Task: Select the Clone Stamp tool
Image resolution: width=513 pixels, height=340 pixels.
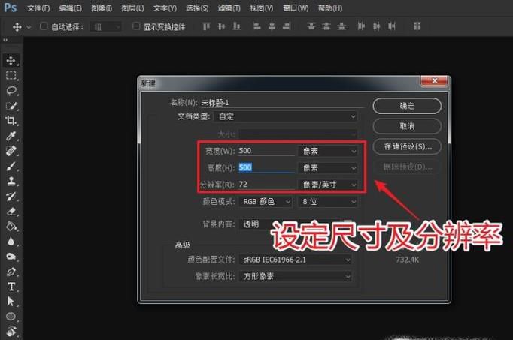Action: [x=11, y=181]
